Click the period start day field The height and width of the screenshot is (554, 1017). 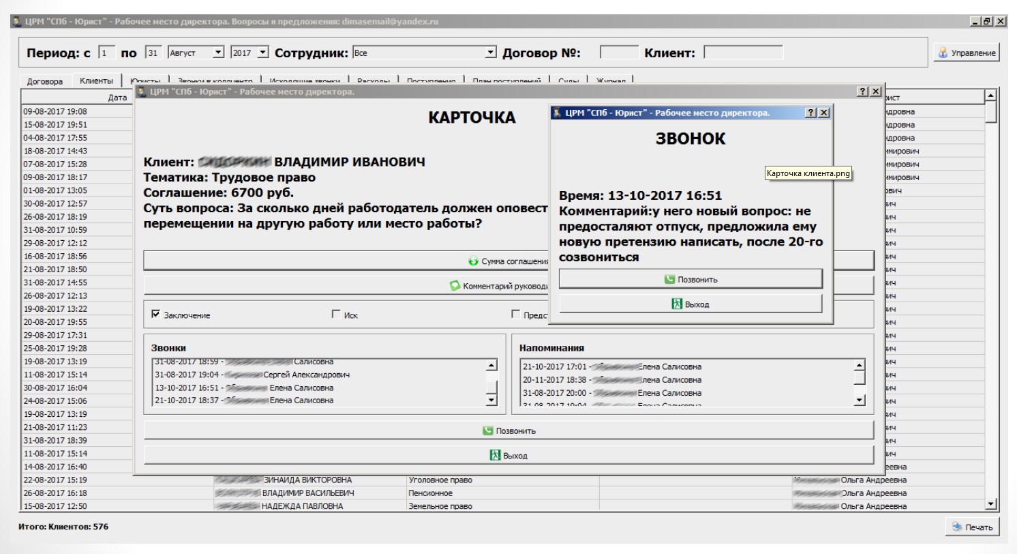pyautogui.click(x=107, y=52)
